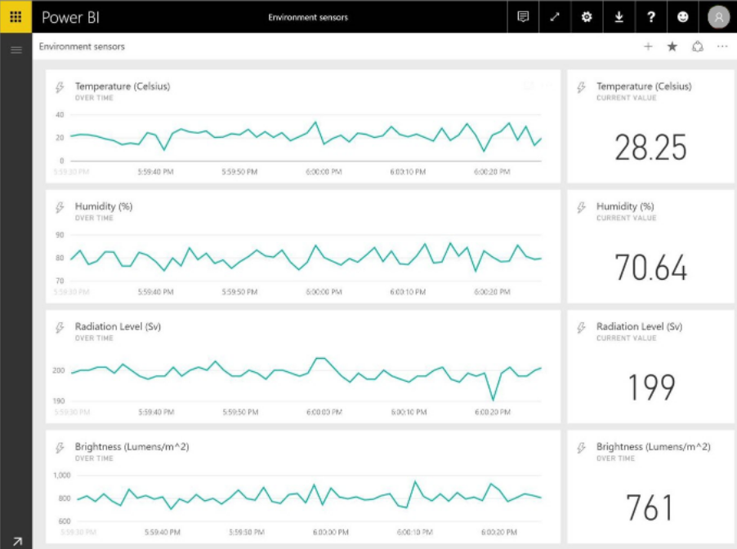Click the 200 axis label on Radiation chart

[x=58, y=370]
